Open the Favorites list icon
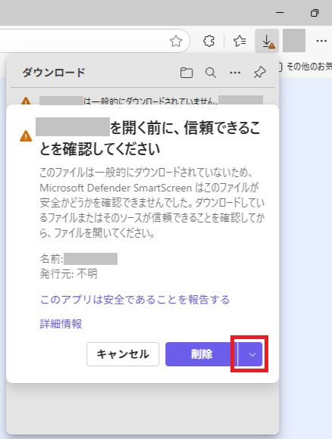332x439 pixels. pos(240,41)
